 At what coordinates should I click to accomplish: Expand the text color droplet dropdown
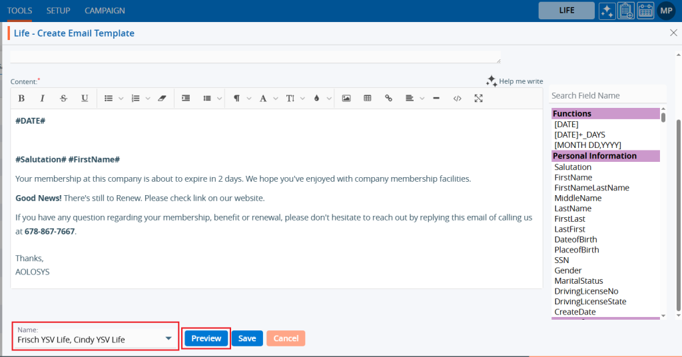(x=321, y=99)
